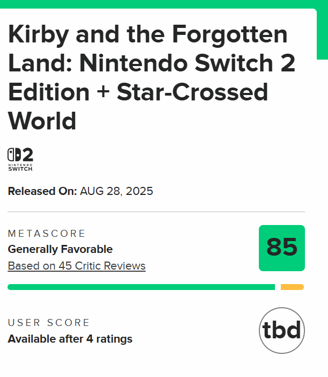328x377 pixels.
Task: Click the green banner bar at the top
Action: [161, 4]
